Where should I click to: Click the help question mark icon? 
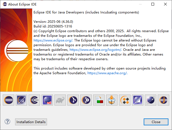coord(7,121)
